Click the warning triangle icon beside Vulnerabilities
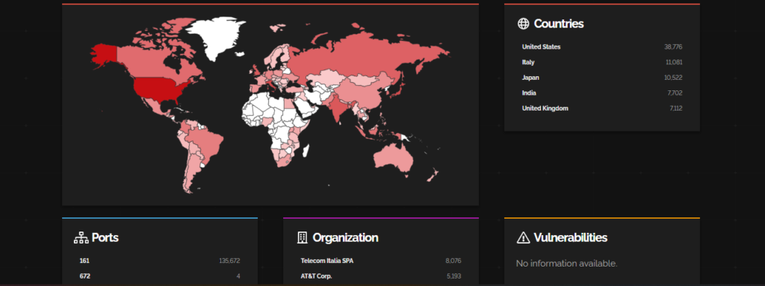 523,237
